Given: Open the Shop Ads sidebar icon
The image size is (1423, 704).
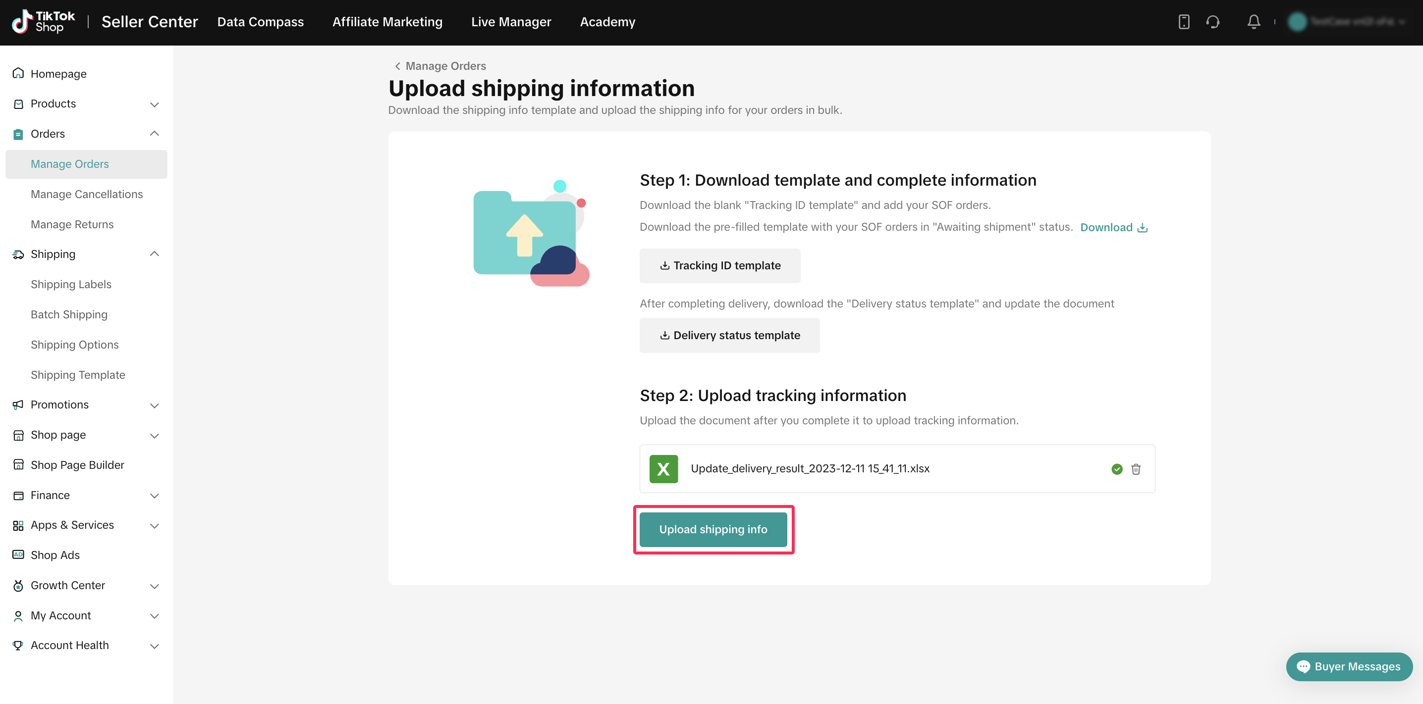Looking at the screenshot, I should click(x=18, y=555).
